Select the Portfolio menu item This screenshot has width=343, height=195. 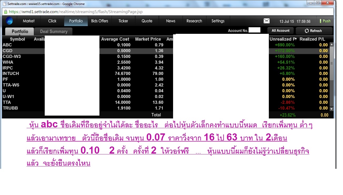[76, 21]
